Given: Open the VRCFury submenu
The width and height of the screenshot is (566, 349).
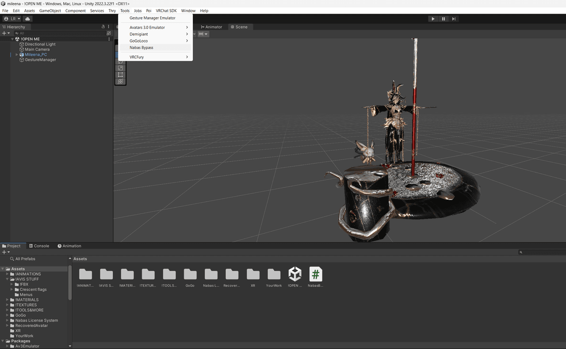Looking at the screenshot, I should click(x=155, y=57).
